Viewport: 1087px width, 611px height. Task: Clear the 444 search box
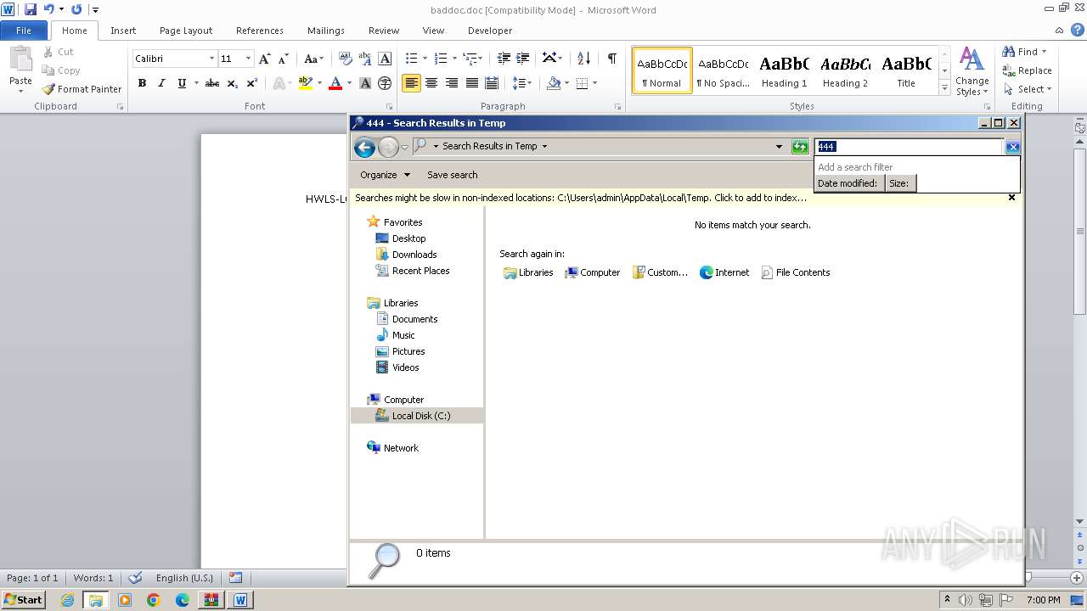[1012, 147]
